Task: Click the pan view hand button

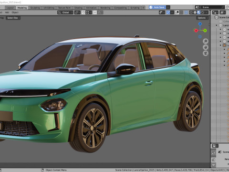Action: [206, 47]
